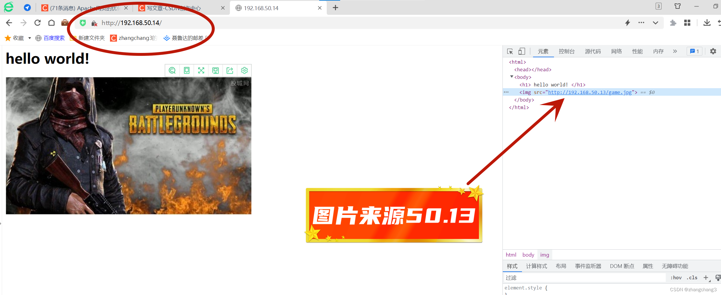721x295 pixels.
Task: Switch to the Apache CSDN article tab
Action: click(84, 8)
